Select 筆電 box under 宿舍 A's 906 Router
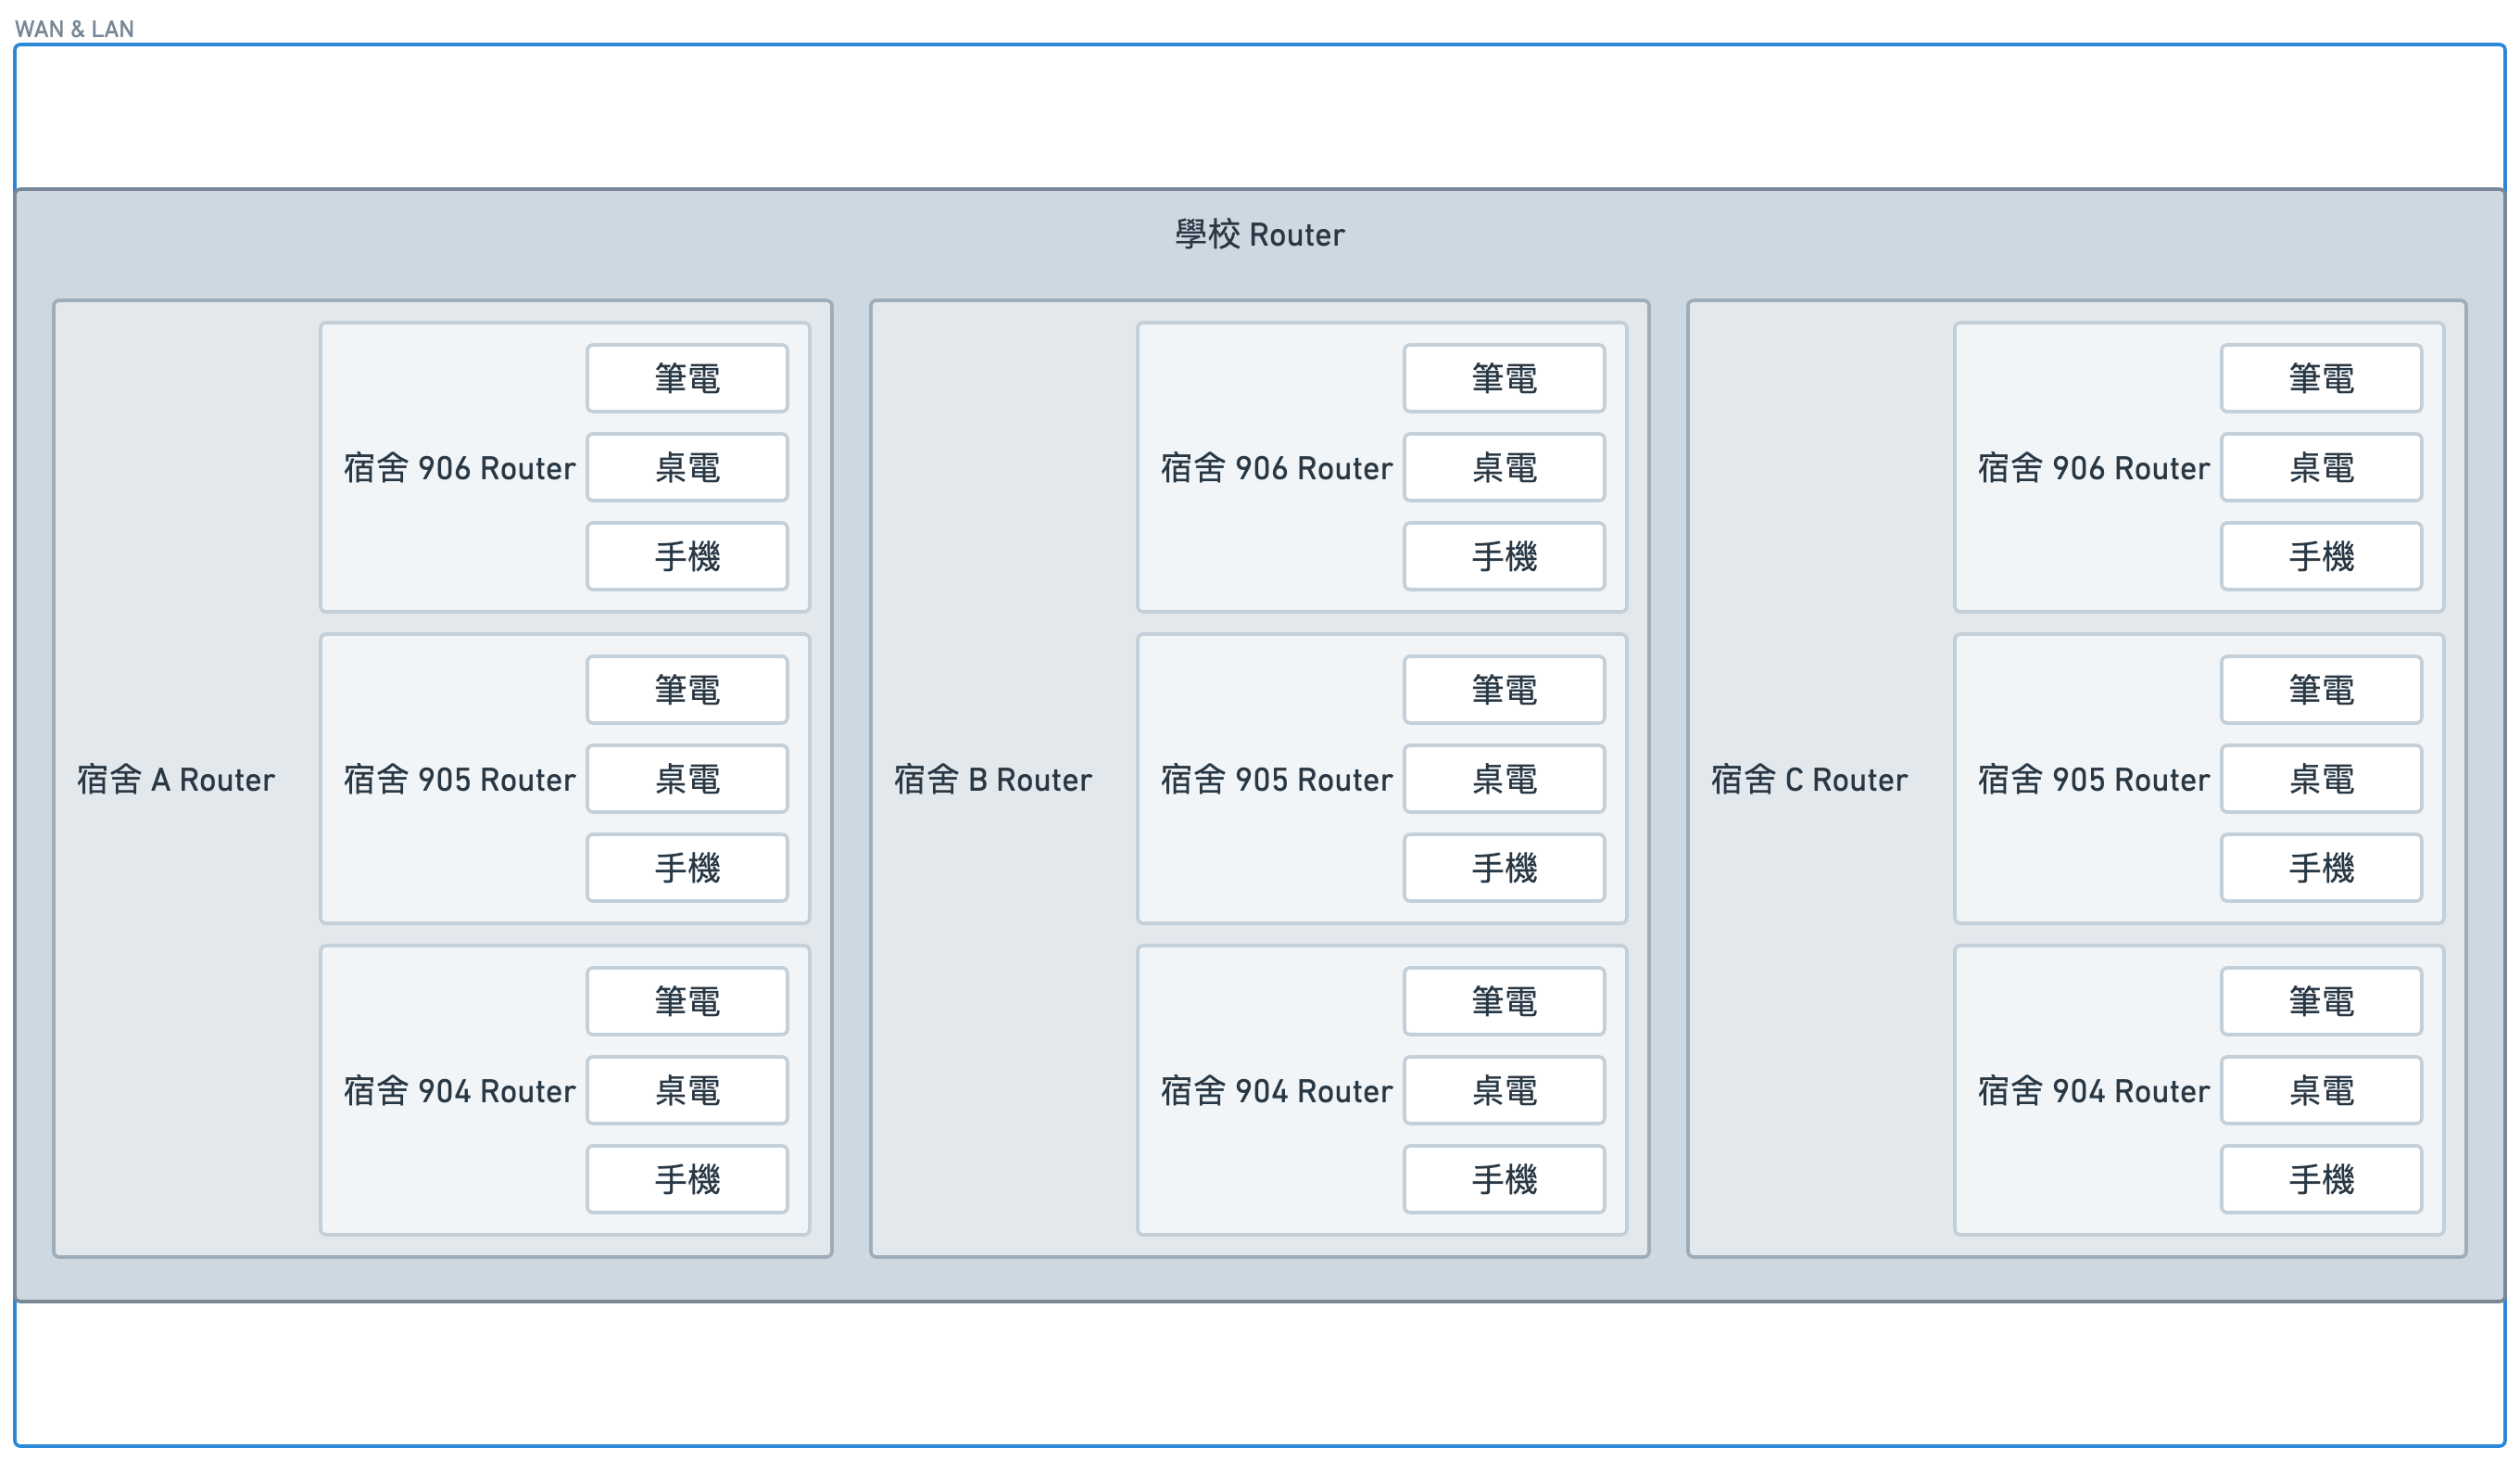Image resolution: width=2520 pixels, height=1461 pixels. 687,378
